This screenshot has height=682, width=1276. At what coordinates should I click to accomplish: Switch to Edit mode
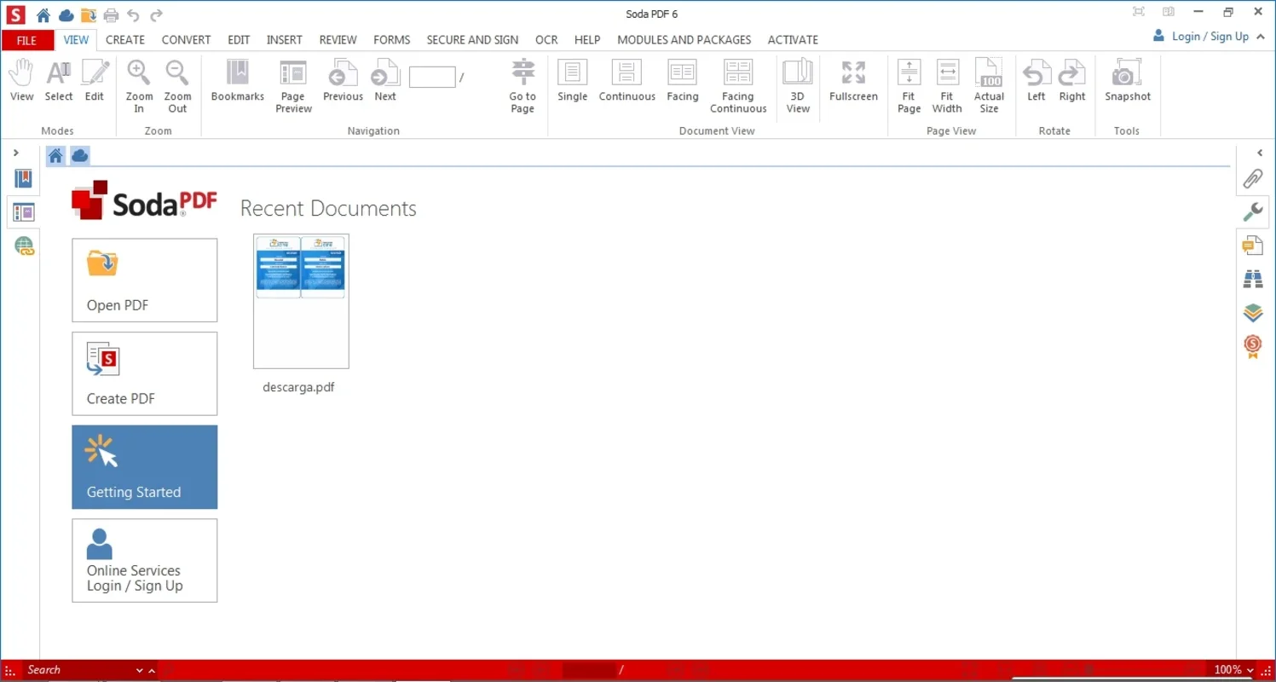point(95,81)
